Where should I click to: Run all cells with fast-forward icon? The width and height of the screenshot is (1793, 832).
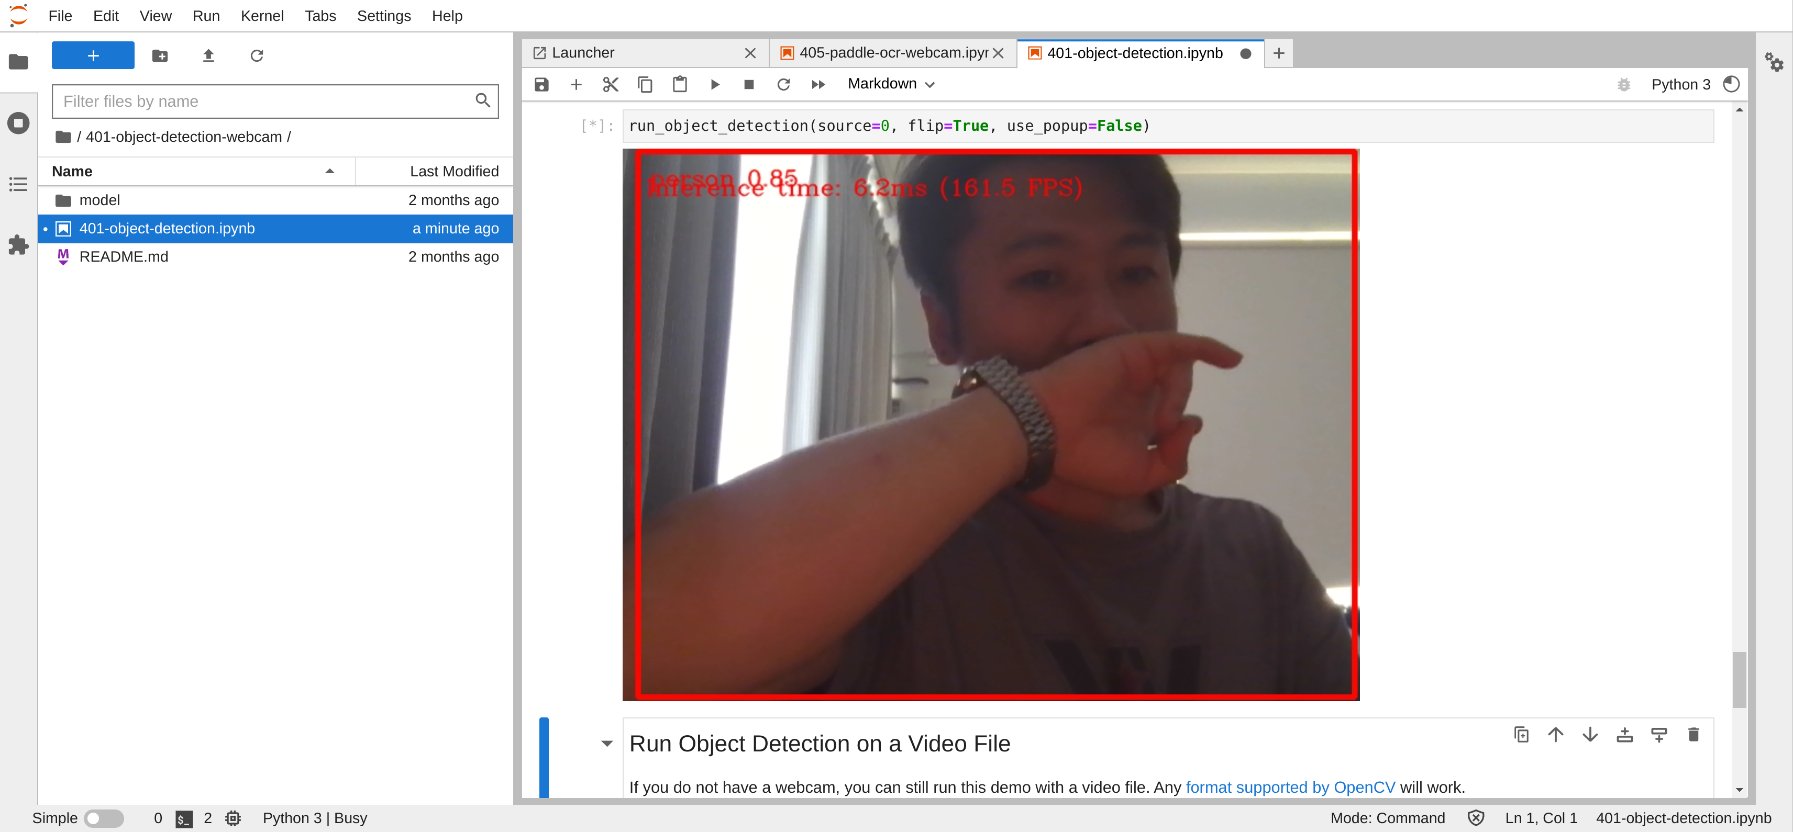pyautogui.click(x=818, y=84)
